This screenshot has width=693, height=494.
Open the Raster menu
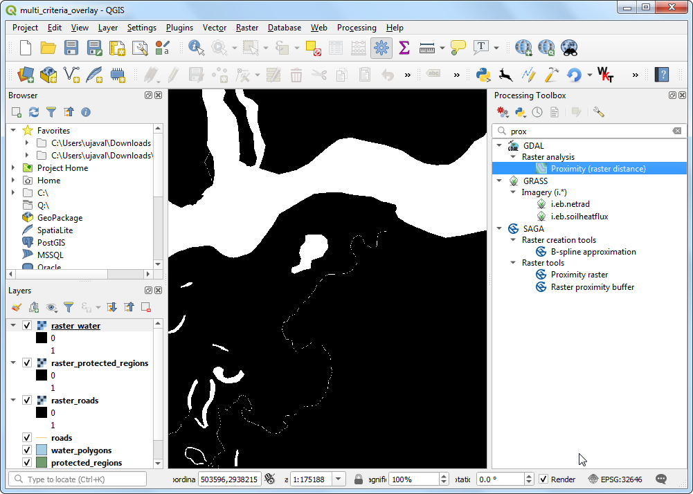(247, 28)
